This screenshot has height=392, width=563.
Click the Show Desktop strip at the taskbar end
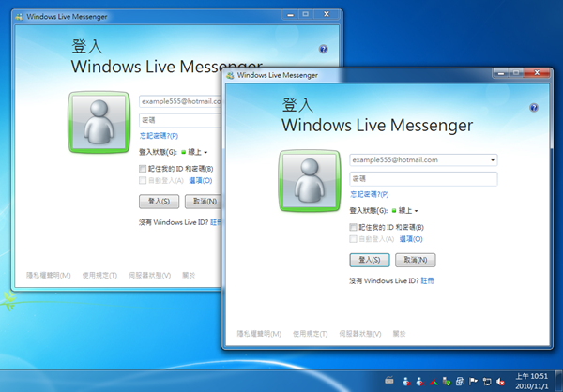pos(558,382)
